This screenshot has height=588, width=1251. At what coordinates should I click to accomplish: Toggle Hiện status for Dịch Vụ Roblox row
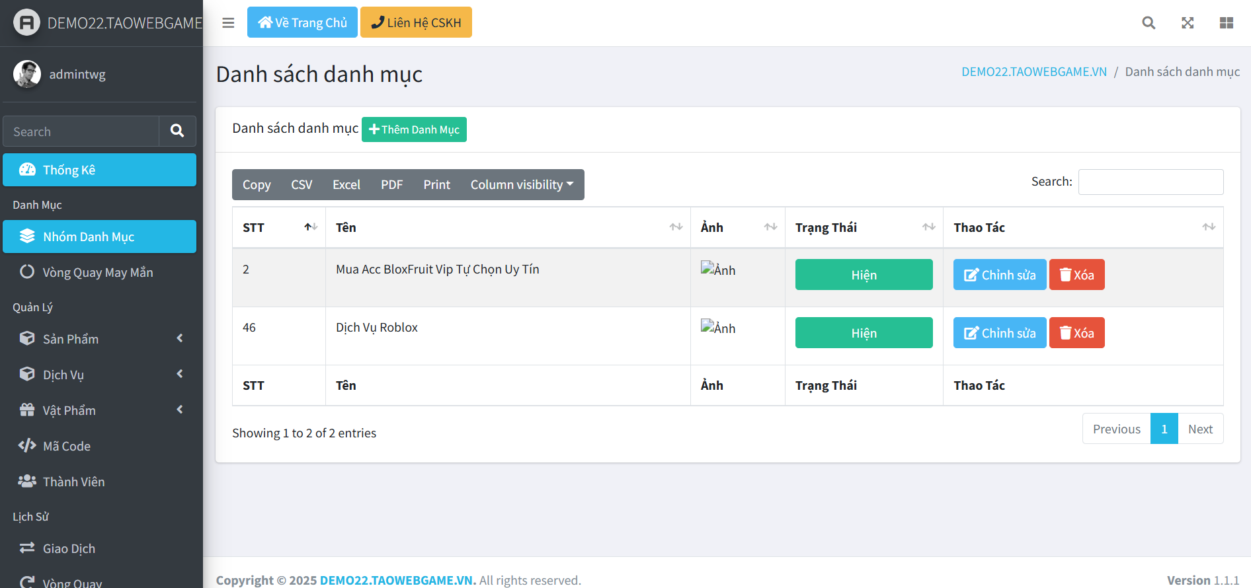(x=864, y=333)
